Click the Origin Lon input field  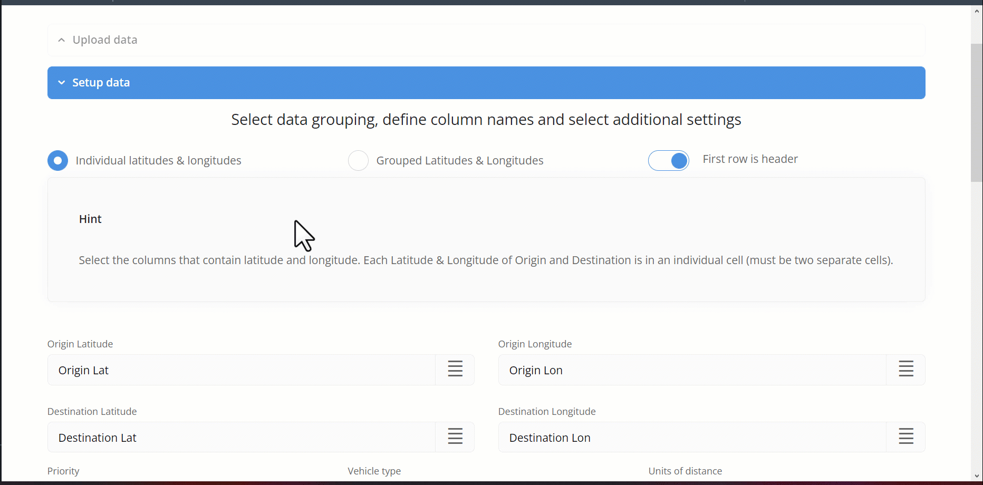(x=692, y=370)
